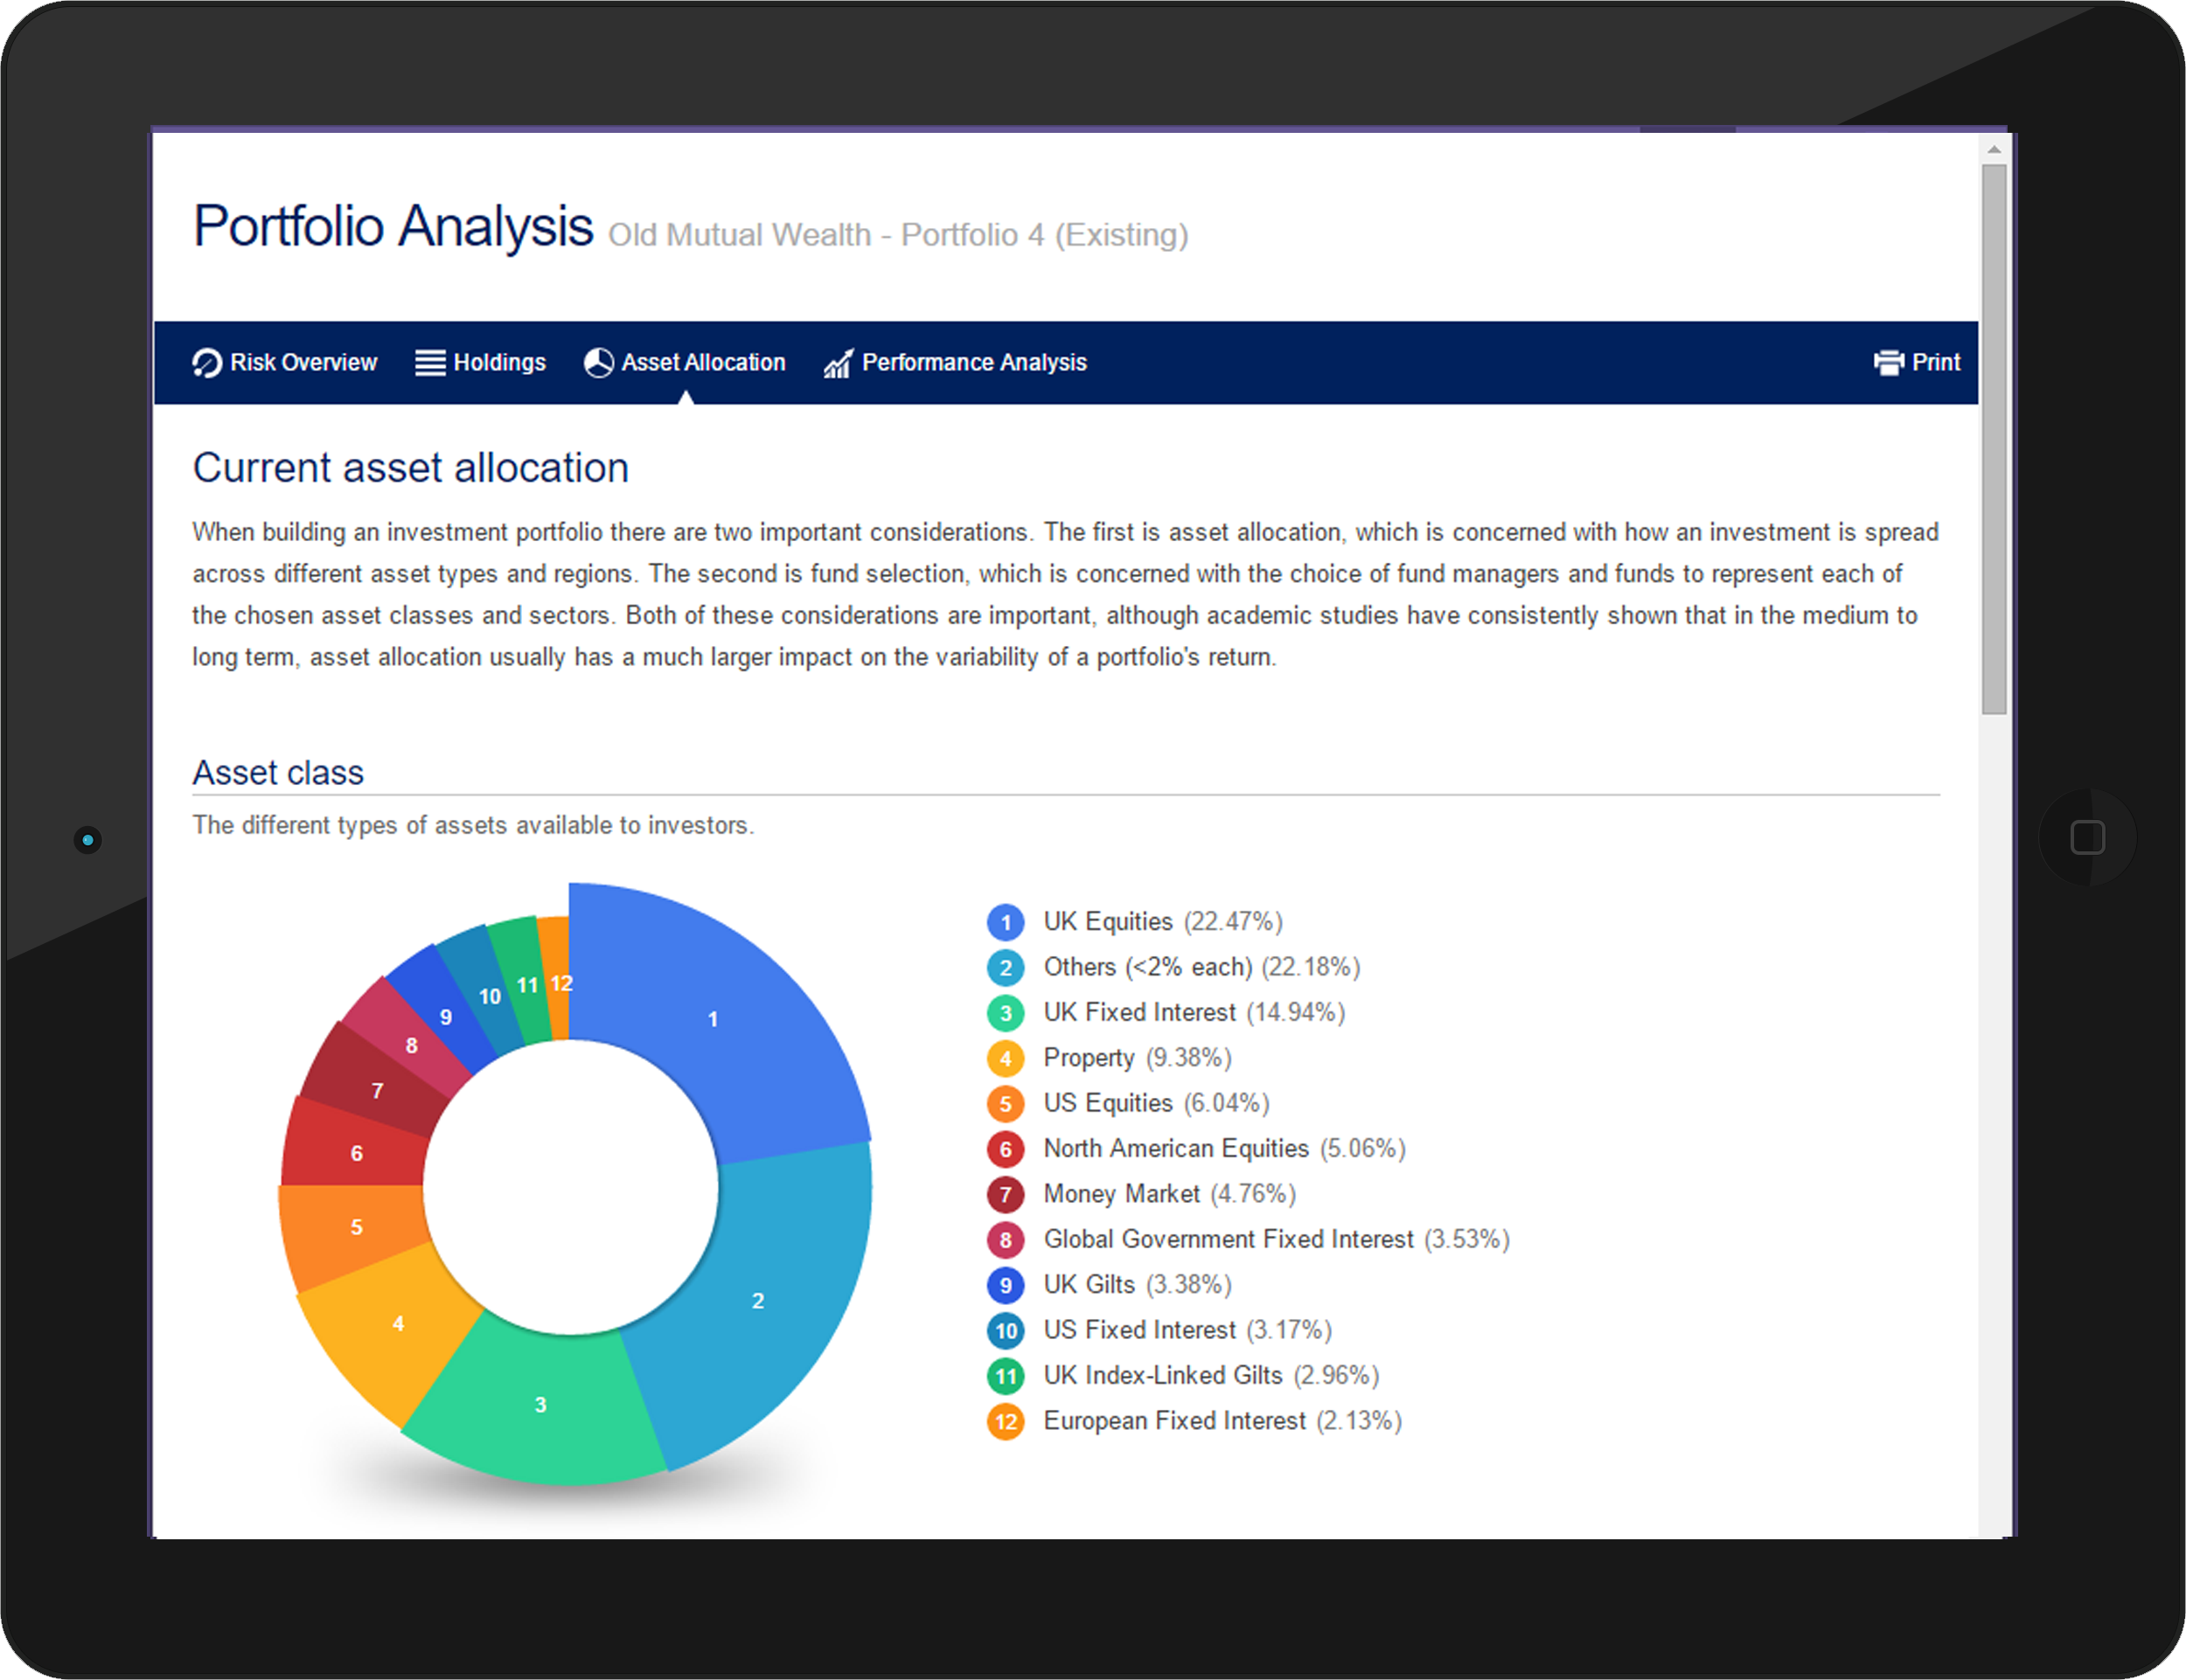Click the Print button label
Screen dimensions: 2186x1680
[1936, 362]
